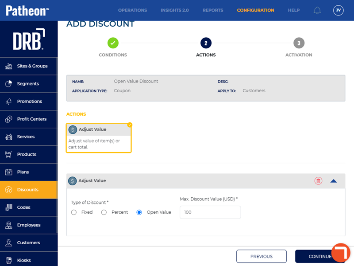Click the 'Adjust value of item(s) or cart total.' text
The height and width of the screenshot is (266, 354).
[x=94, y=144]
